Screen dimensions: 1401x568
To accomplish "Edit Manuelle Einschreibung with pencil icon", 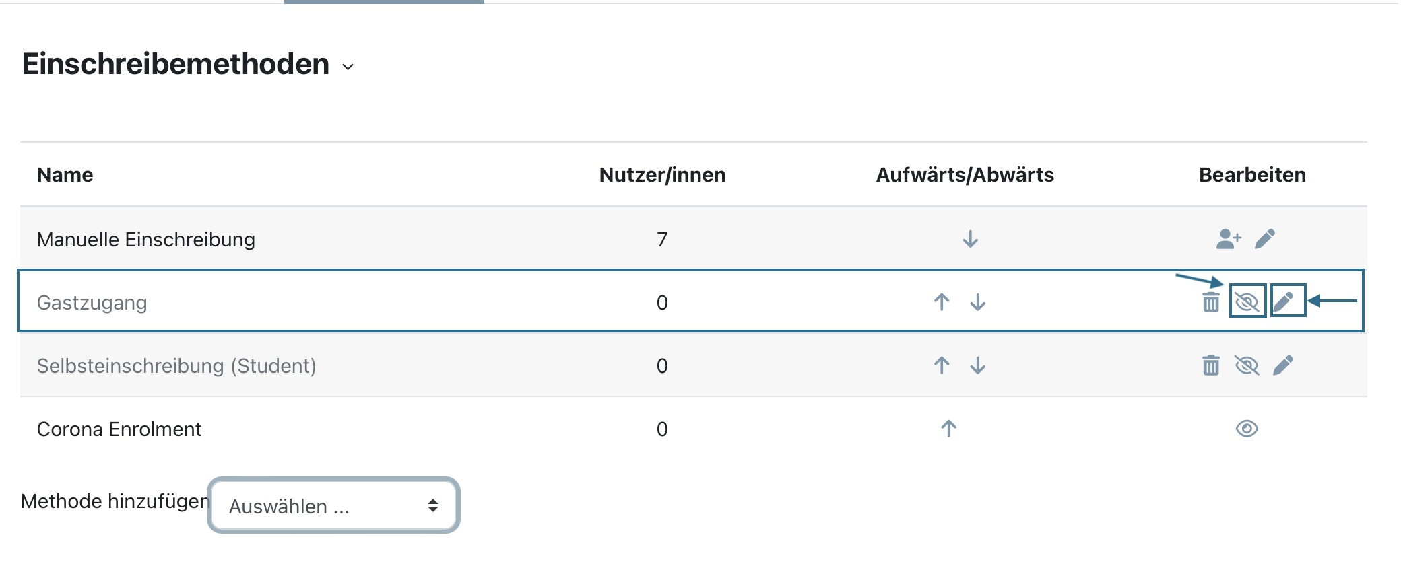I will pyautogui.click(x=1265, y=239).
